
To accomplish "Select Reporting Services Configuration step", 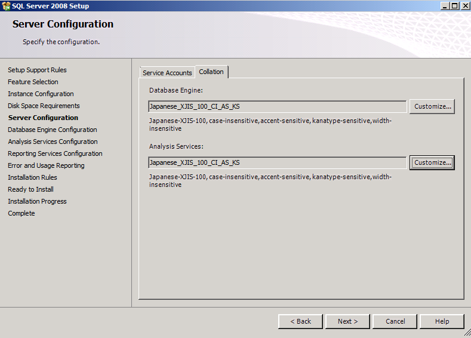I will [56, 153].
